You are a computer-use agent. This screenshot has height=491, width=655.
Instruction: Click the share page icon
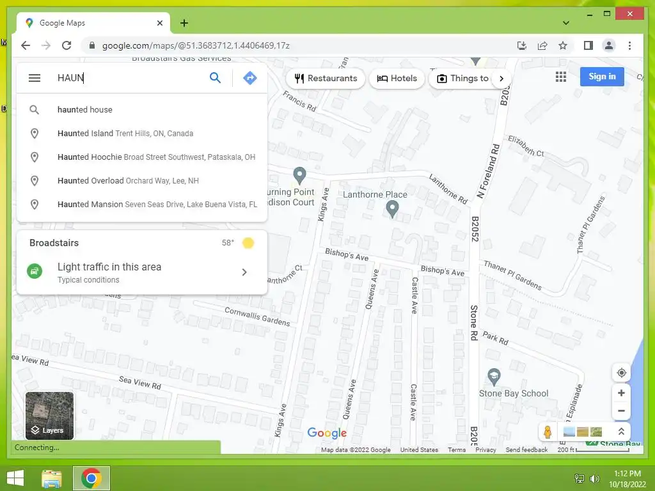coord(542,45)
